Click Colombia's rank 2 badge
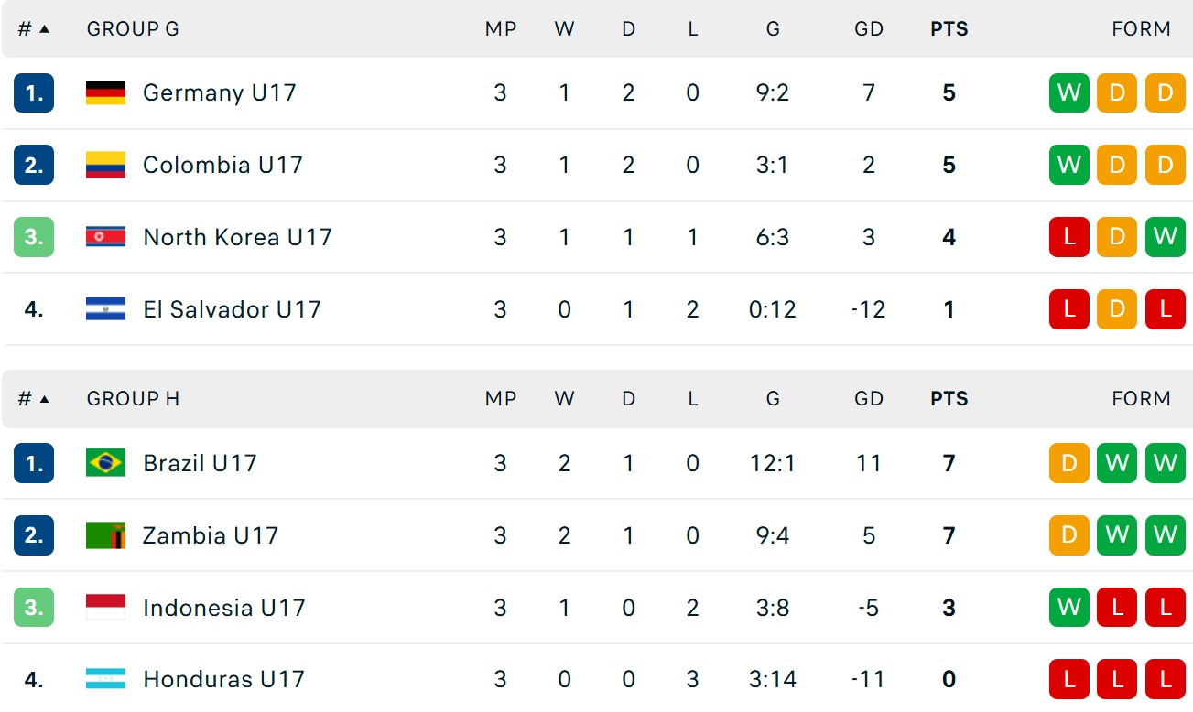 pos(34,165)
